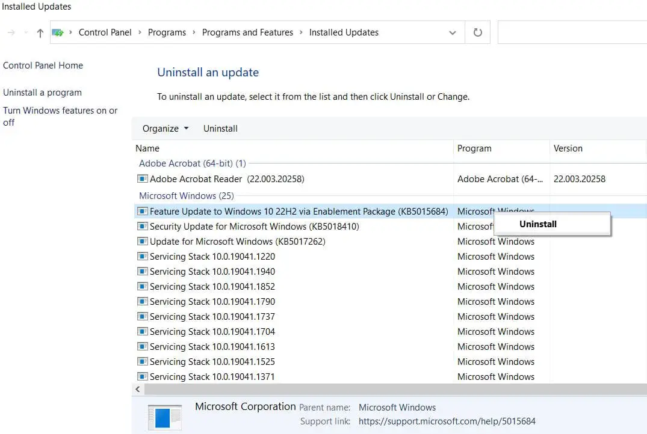647x434 pixels.
Task: Click the Adobe Acrobat Reader update icon
Action: click(x=143, y=179)
